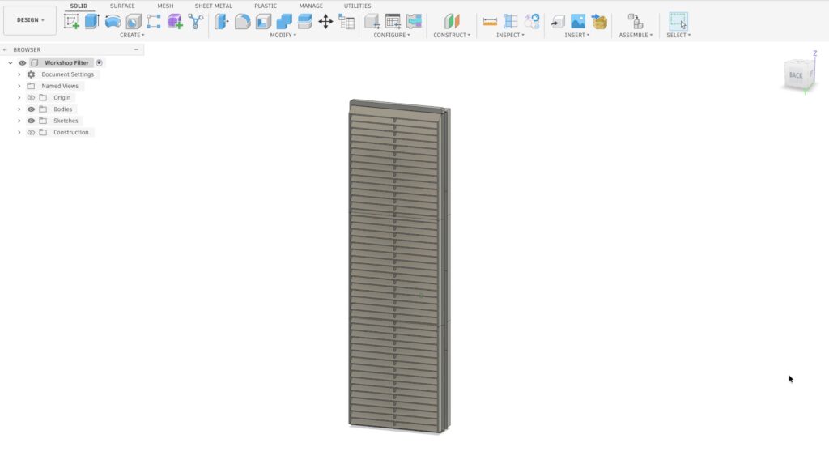The height and width of the screenshot is (464, 829).
Task: Toggle visibility eye of Workshop Filter
Action: pos(22,63)
